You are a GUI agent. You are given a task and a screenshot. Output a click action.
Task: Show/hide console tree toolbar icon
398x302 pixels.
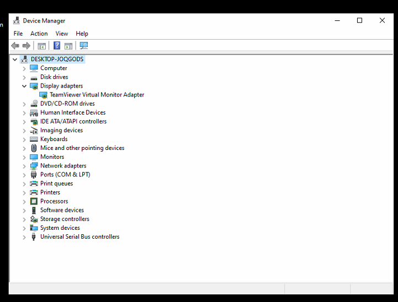point(41,46)
